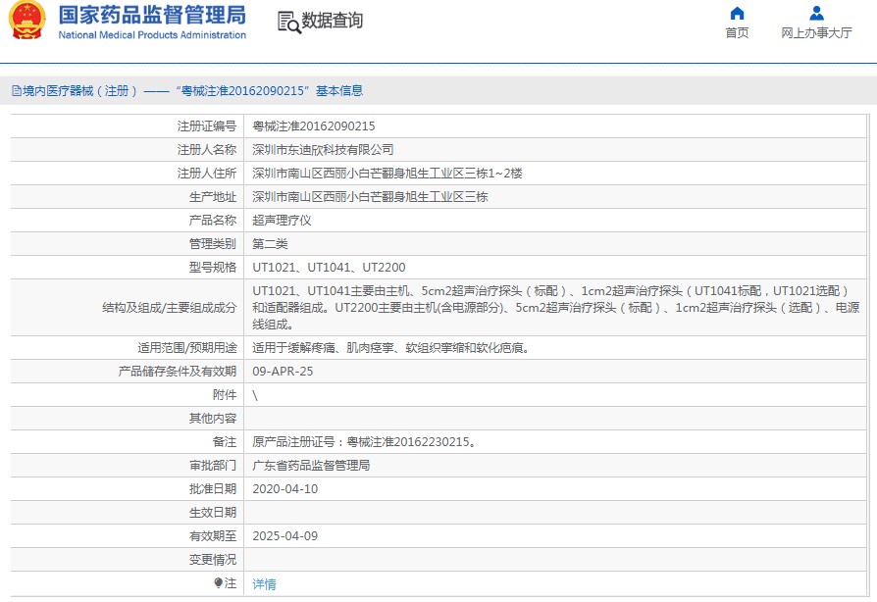
Task: Select the registrant name 深圳市东迪欣科技有限公司
Action: [x=323, y=150]
